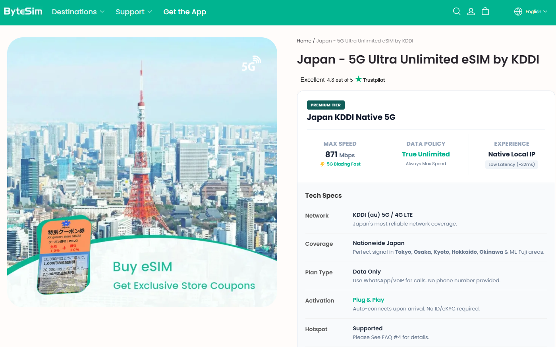Click the 'MAX SPEED' column label
556x347 pixels.
[x=340, y=144]
